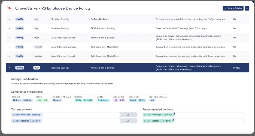Screen dimensions: 255x136
Task: Expand the EmPyre Backdoor row chevron
Action: (10, 19)
